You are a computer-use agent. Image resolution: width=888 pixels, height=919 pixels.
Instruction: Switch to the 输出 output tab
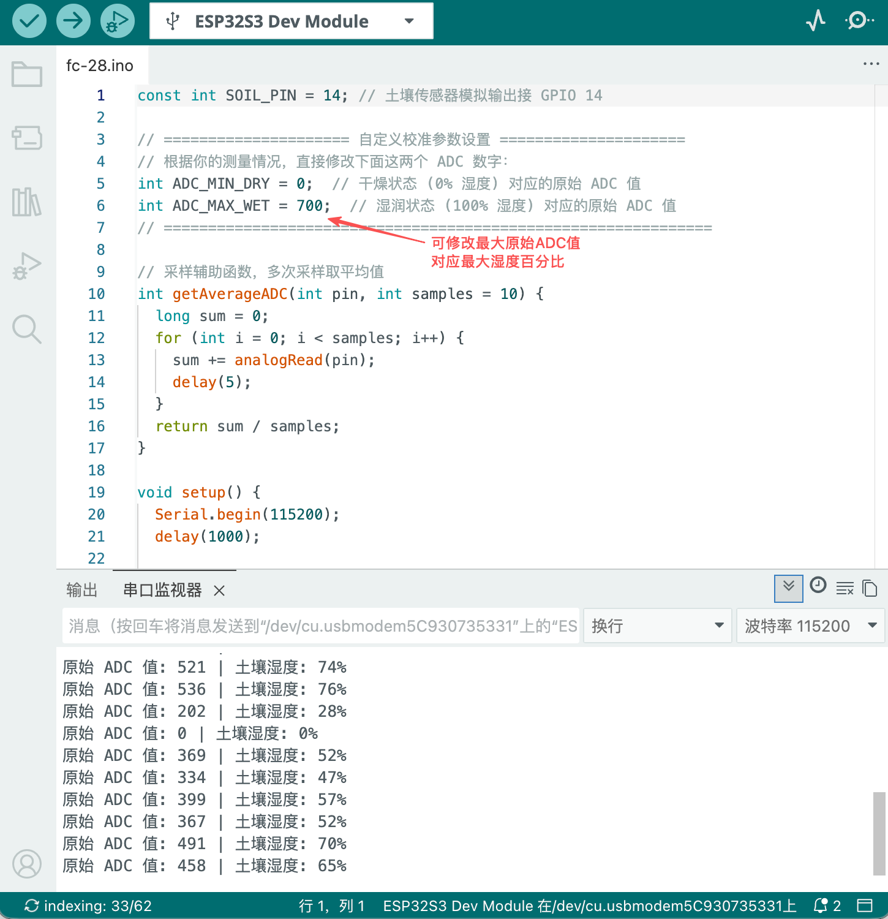click(x=82, y=590)
